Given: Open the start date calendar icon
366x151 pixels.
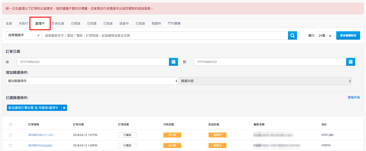Looking at the screenshot, I should click(173, 62).
